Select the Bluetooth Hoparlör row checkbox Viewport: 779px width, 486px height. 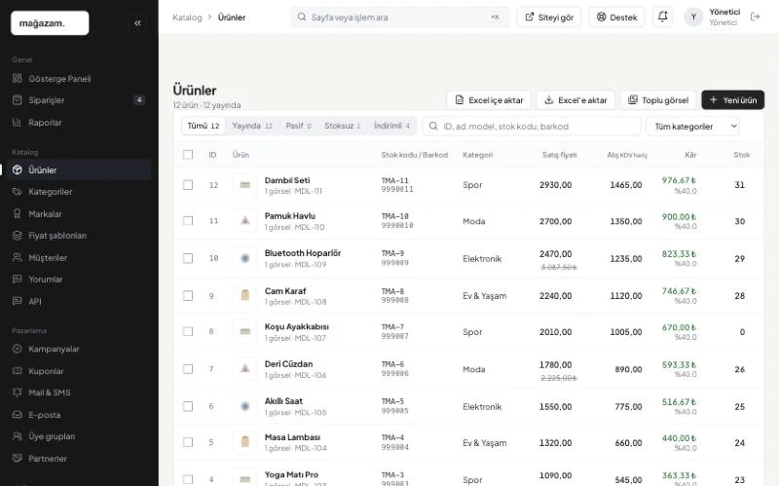[188, 258]
